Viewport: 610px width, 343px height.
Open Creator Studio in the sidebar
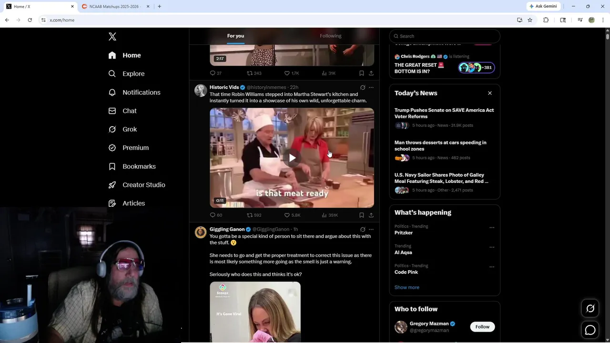137,185
